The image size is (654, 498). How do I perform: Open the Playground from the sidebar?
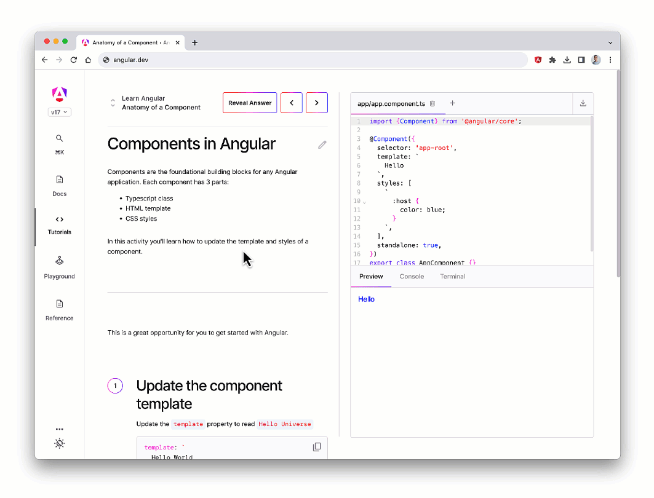[x=59, y=267]
